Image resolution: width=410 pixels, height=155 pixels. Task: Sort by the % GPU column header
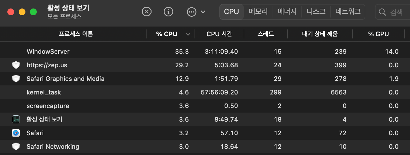[x=378, y=34]
